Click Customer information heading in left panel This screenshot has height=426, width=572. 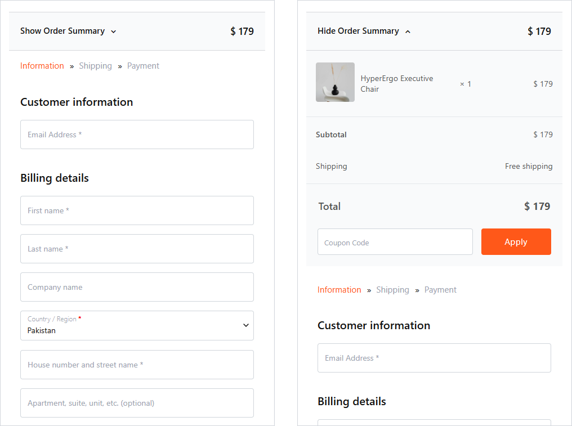pos(77,102)
